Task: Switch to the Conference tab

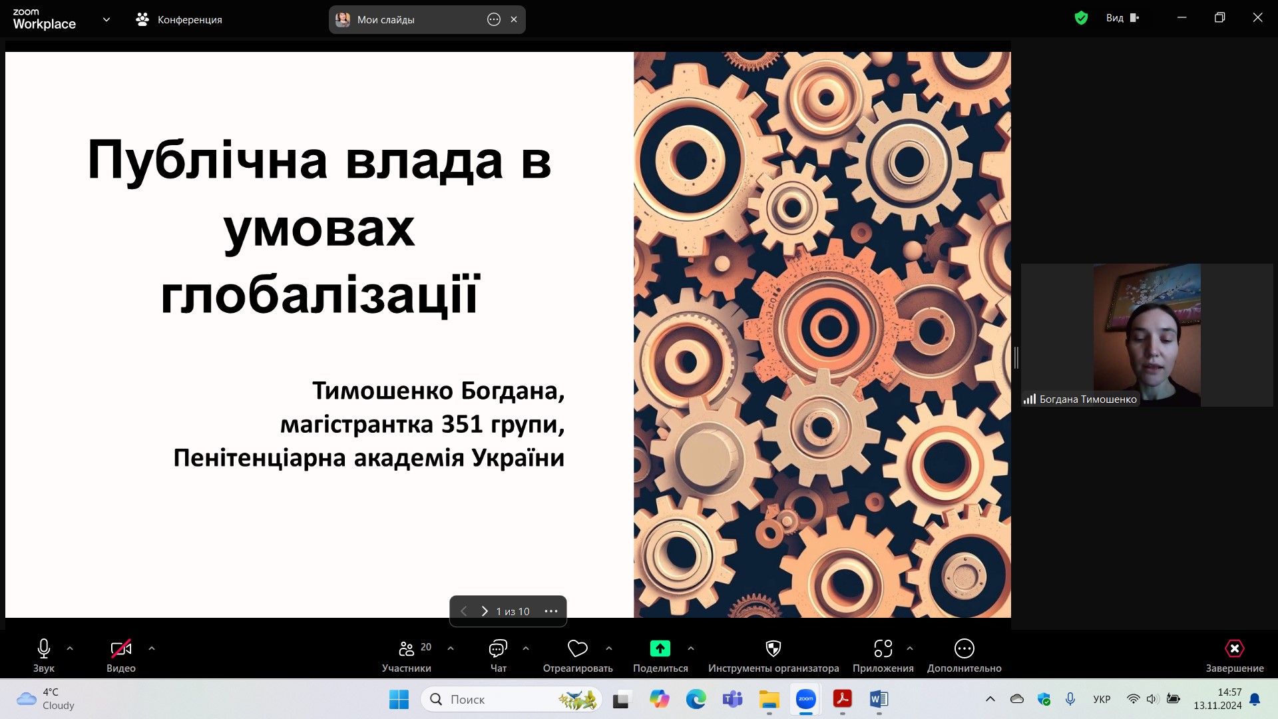Action: (x=179, y=19)
